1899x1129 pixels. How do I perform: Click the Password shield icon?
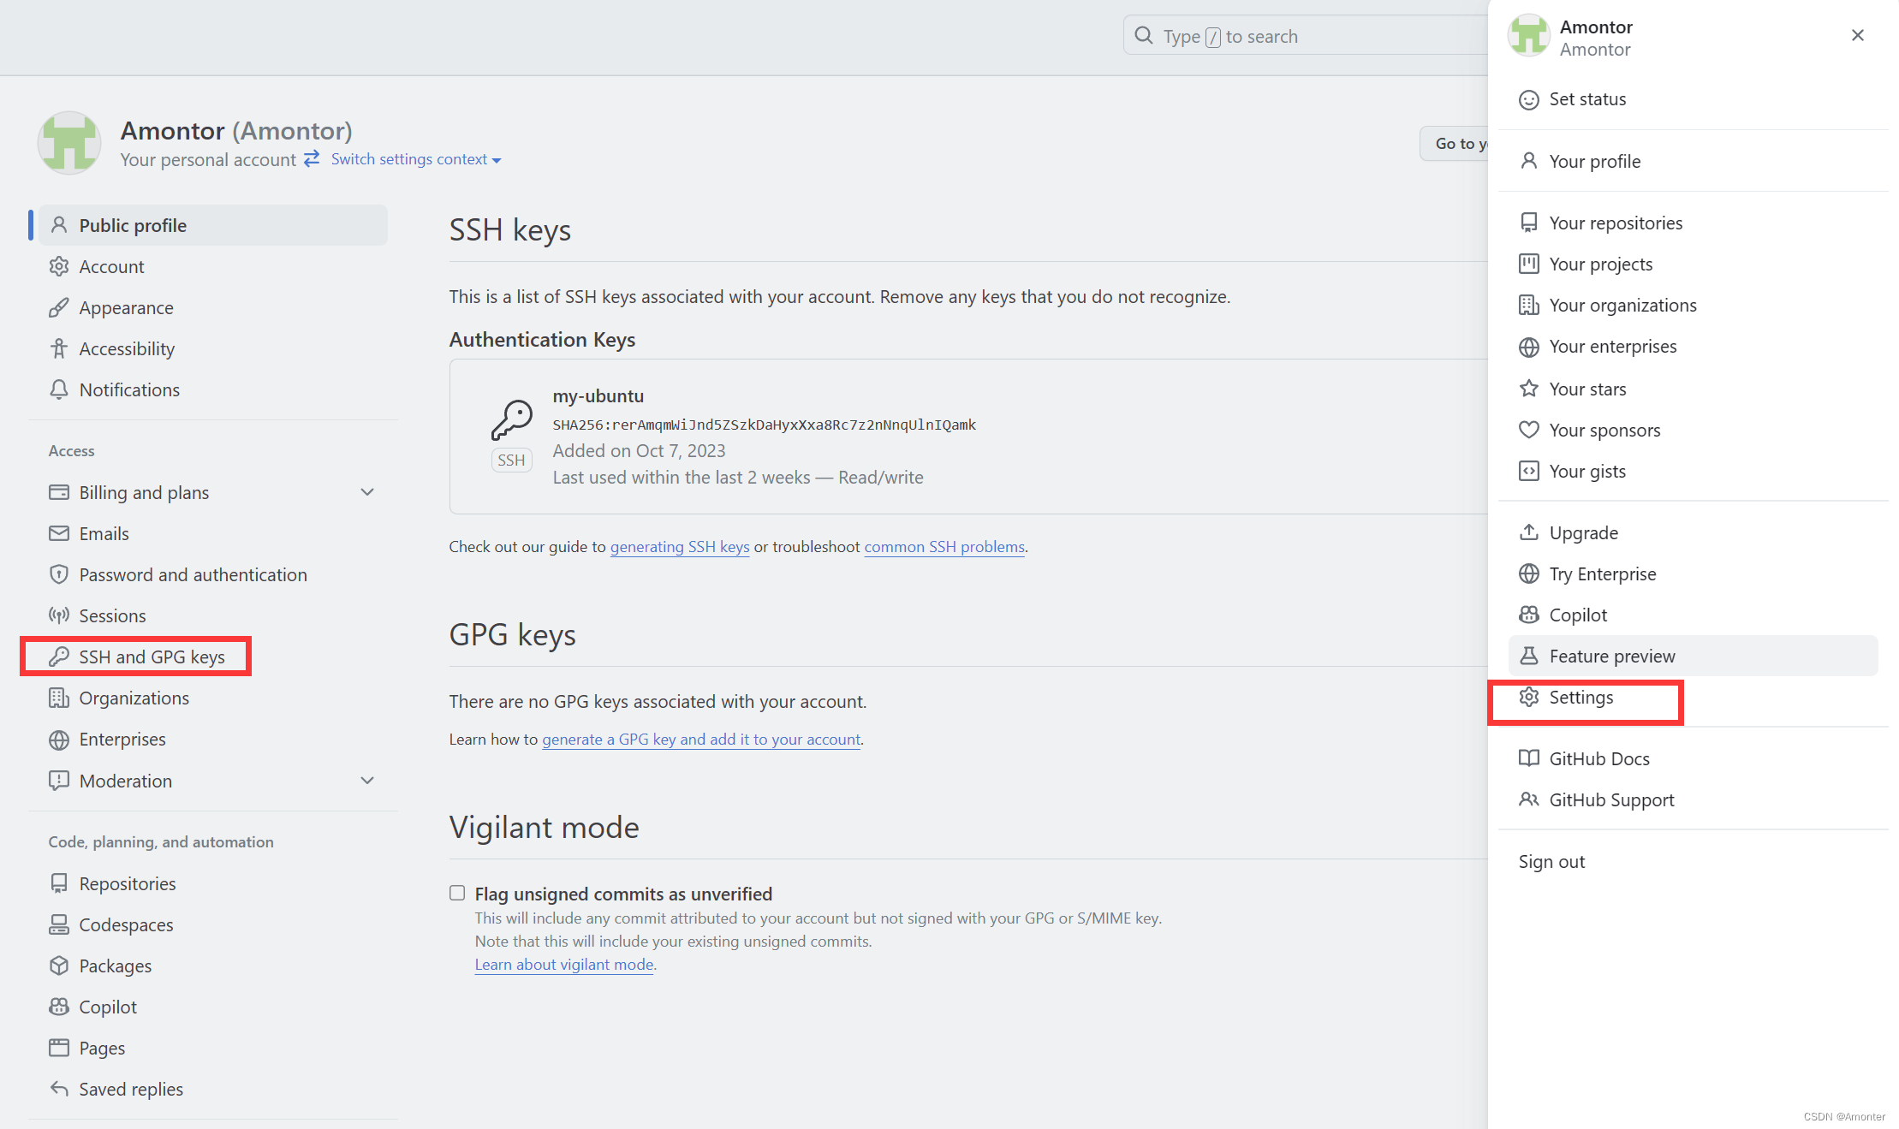(59, 574)
